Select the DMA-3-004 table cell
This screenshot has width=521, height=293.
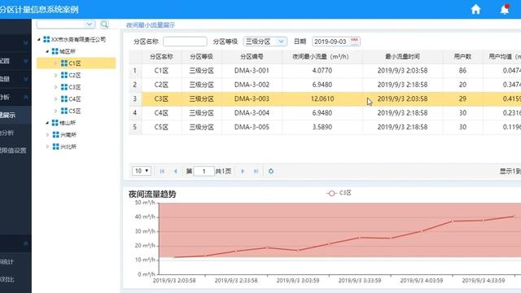pos(252,113)
